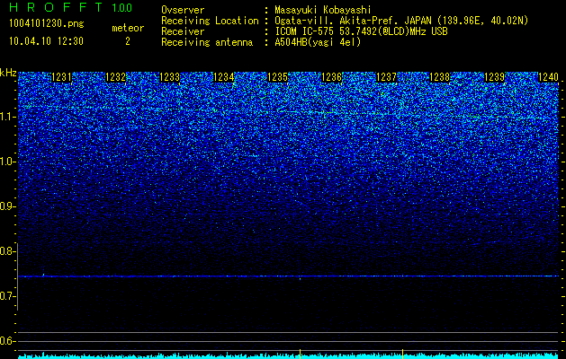Click the 1238 time marker
Screen dimensions: 566x359
(440, 77)
